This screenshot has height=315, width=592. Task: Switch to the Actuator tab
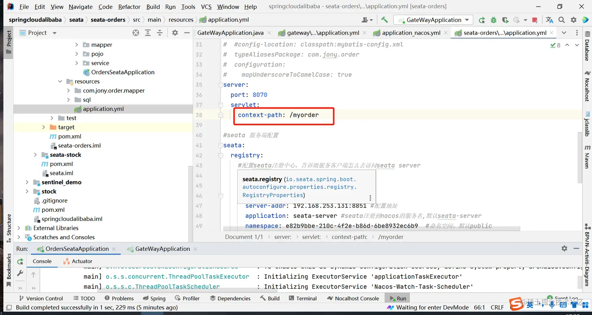[x=78, y=262]
